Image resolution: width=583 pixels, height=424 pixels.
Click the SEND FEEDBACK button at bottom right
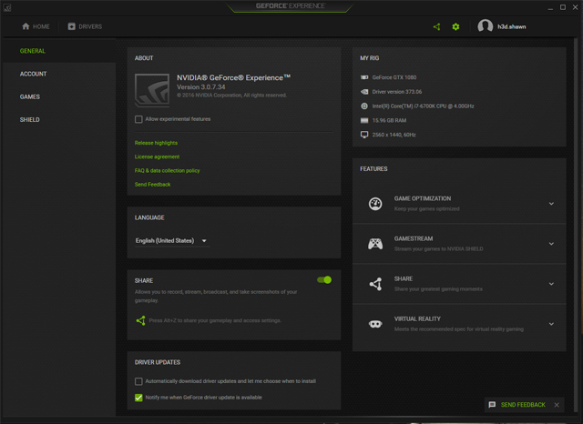click(523, 405)
